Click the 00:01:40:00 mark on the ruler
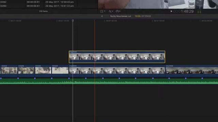 point(16,21)
